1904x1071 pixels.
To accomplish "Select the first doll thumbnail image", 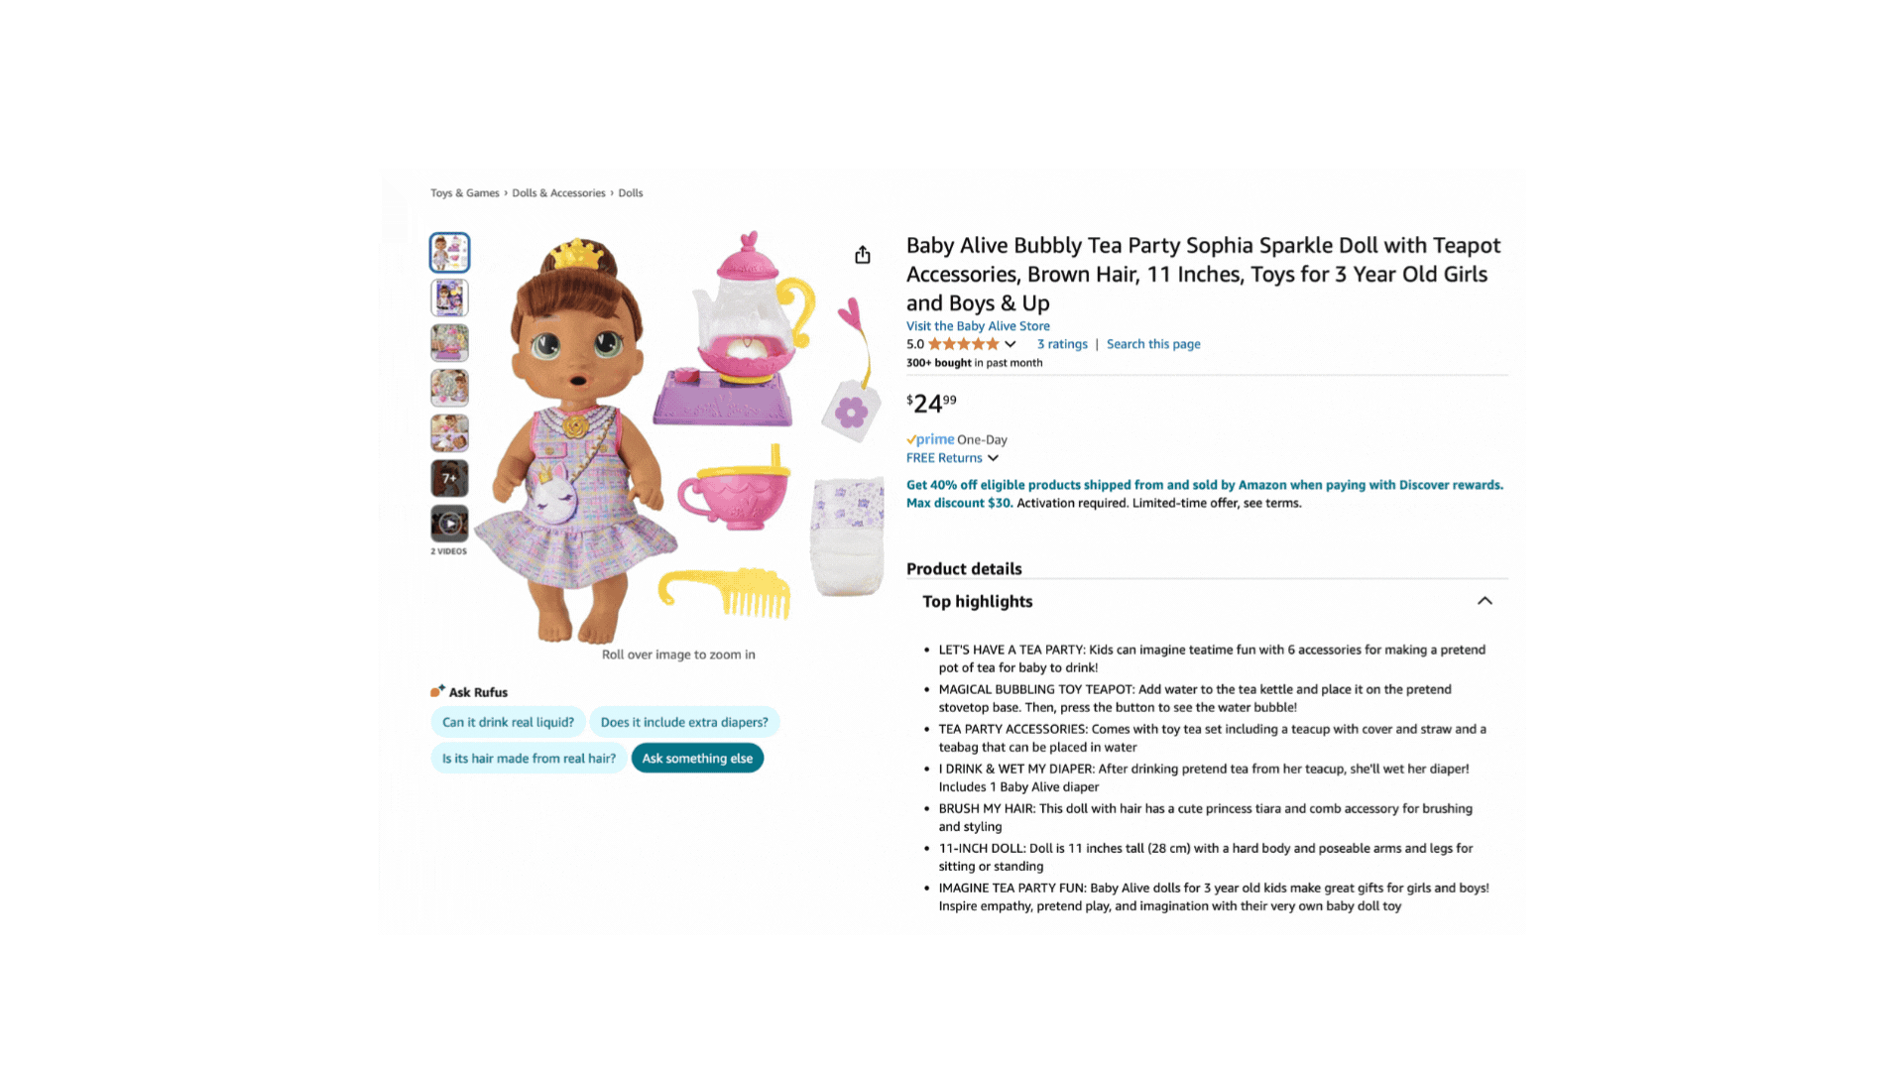I will pyautogui.click(x=449, y=253).
